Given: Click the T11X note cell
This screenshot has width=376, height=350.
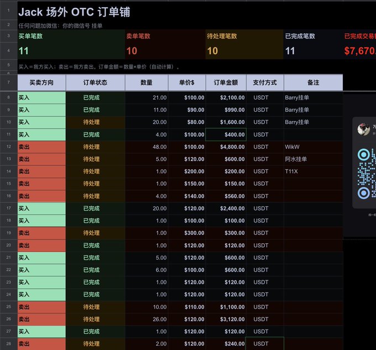Looking at the screenshot, I should coord(313,171).
